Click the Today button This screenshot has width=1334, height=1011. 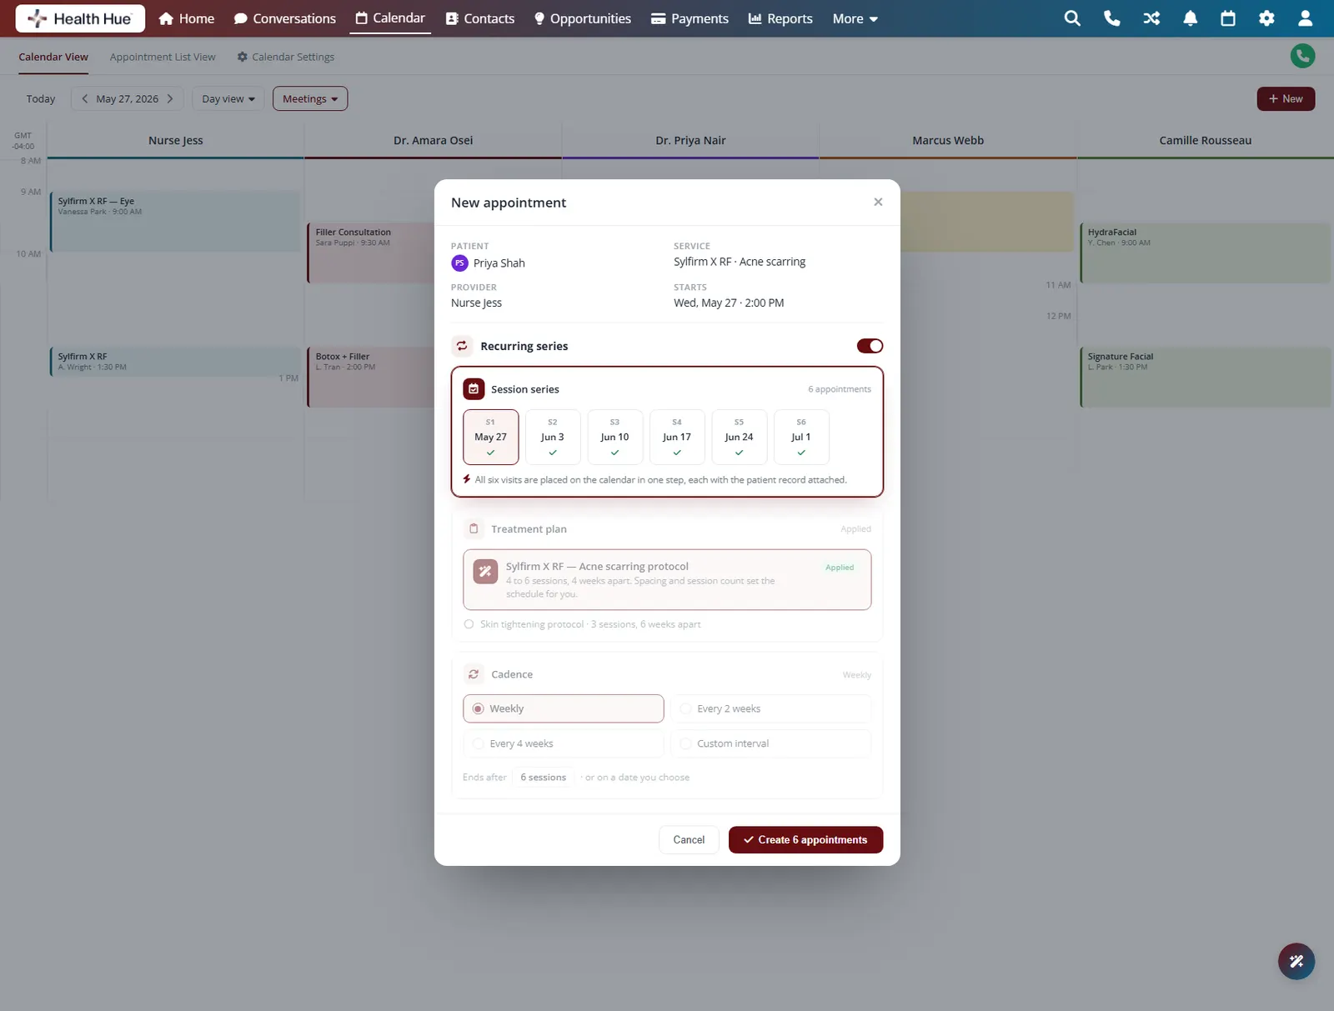[41, 98]
